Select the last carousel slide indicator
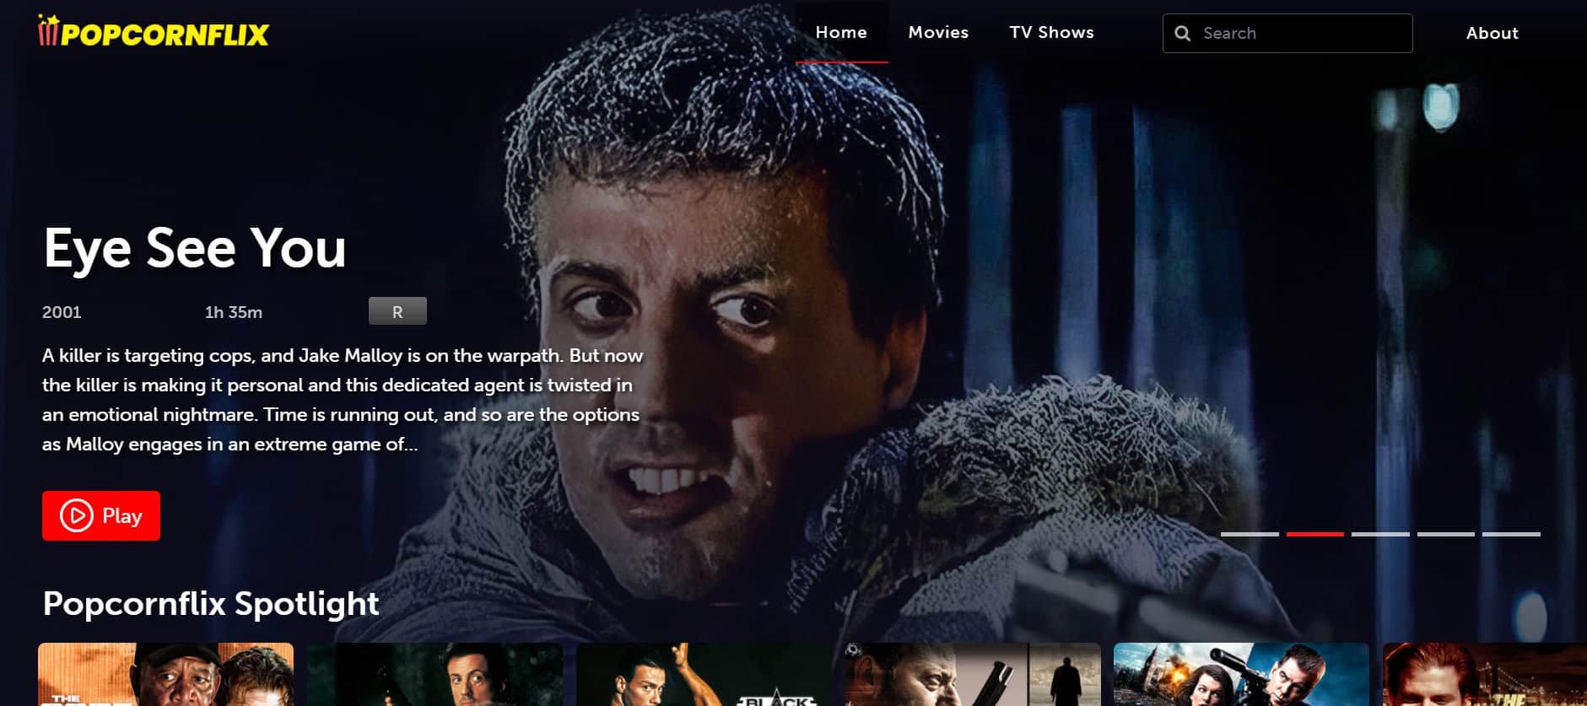This screenshot has width=1587, height=706. 1511,534
